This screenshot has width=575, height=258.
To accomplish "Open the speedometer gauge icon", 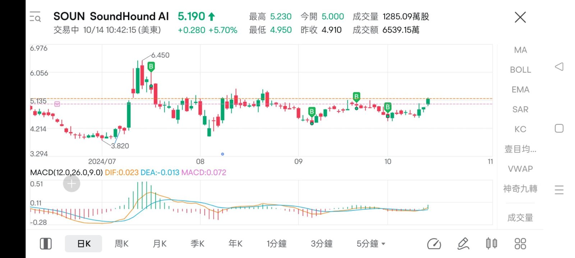I will click(434, 244).
